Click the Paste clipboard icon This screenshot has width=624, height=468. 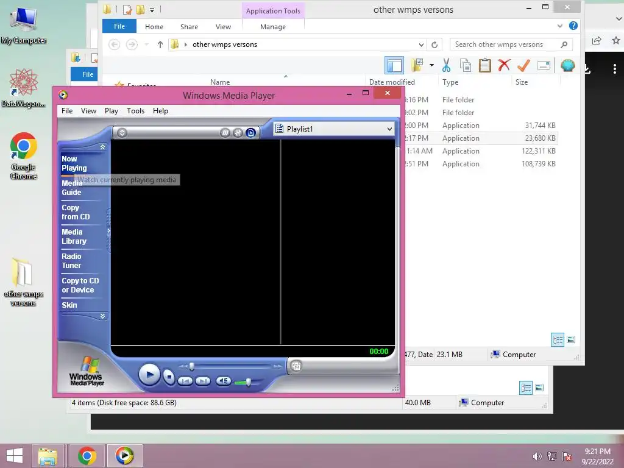(x=484, y=65)
